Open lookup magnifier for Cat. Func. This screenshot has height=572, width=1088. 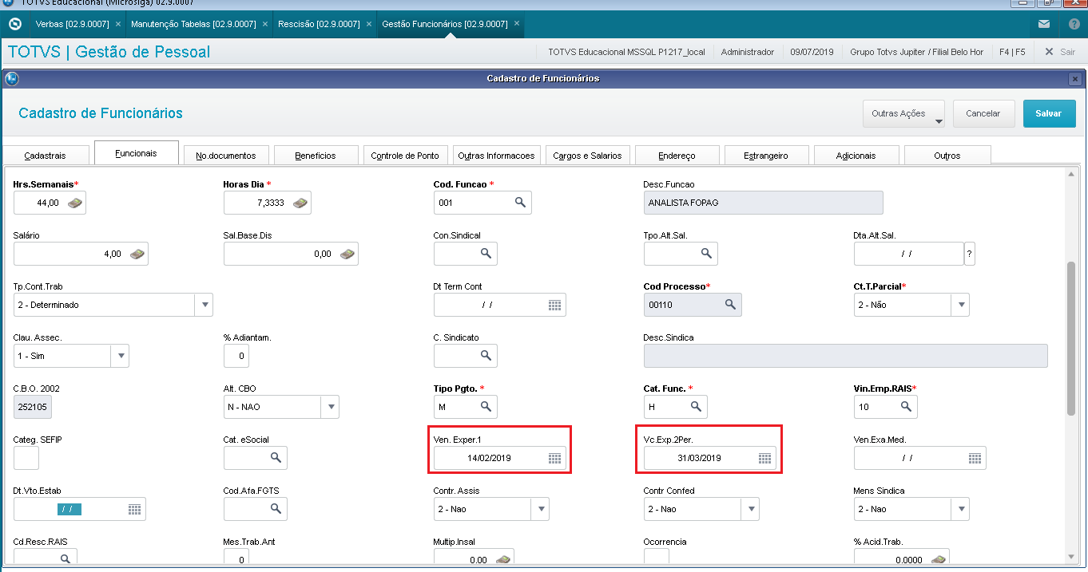(696, 407)
